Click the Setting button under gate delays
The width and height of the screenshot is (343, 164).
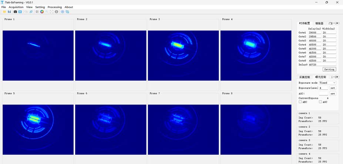coord(329,69)
